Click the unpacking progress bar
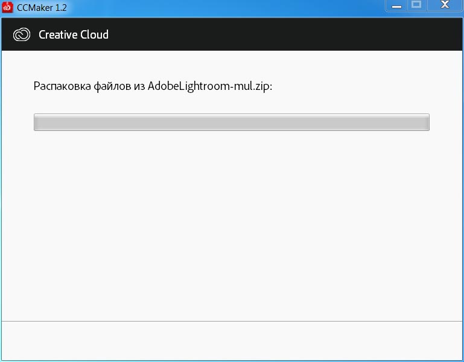This screenshot has height=362, width=464. (x=232, y=122)
